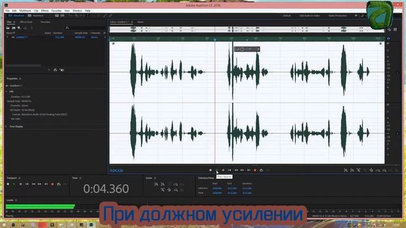This screenshot has width=406, height=228.
Task: Open the Favorites menu
Action: tap(56, 11)
